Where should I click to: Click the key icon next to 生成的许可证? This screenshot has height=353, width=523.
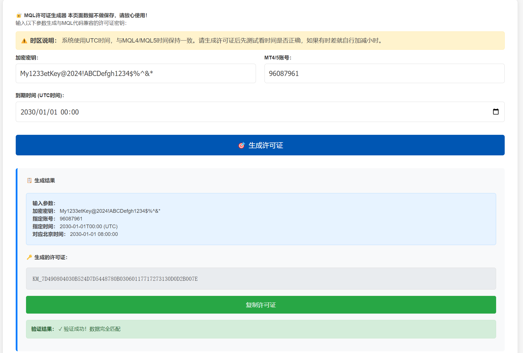[x=29, y=257]
